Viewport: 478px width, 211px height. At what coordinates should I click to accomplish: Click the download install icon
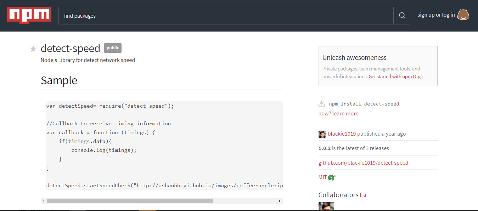click(322, 104)
